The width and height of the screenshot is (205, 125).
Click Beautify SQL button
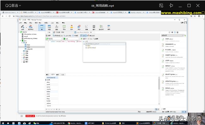pyautogui.click(x=67, y=36)
